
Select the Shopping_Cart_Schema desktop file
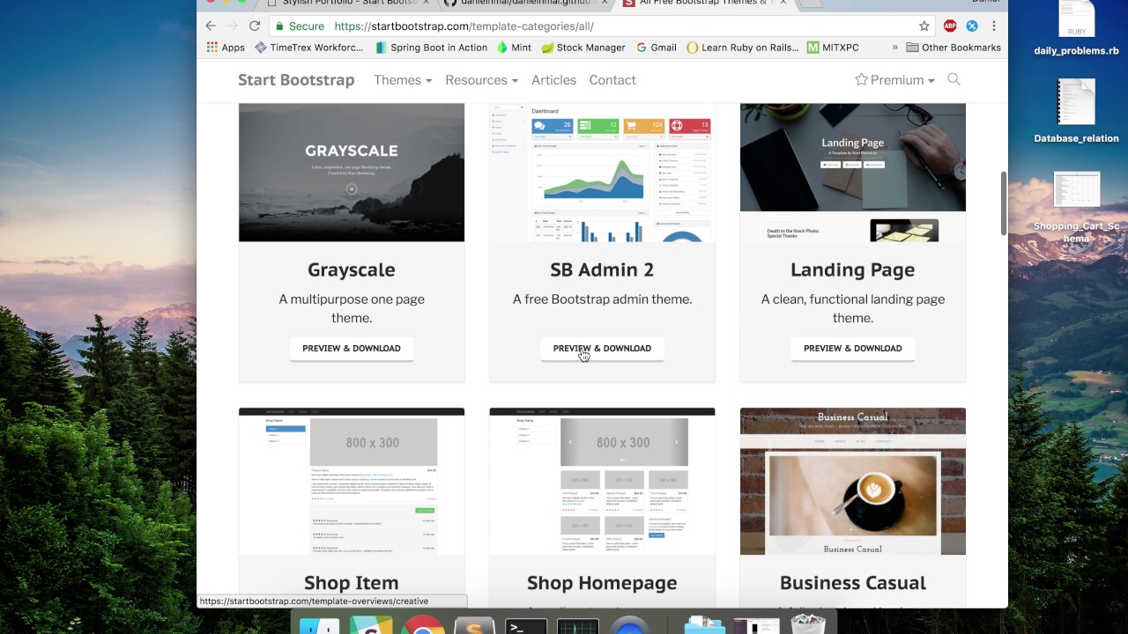pos(1076,208)
